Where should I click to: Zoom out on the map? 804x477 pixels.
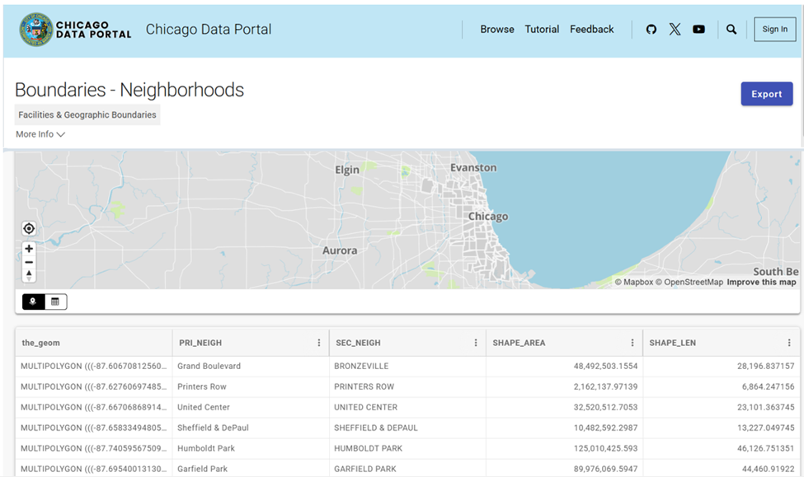pos(29,262)
